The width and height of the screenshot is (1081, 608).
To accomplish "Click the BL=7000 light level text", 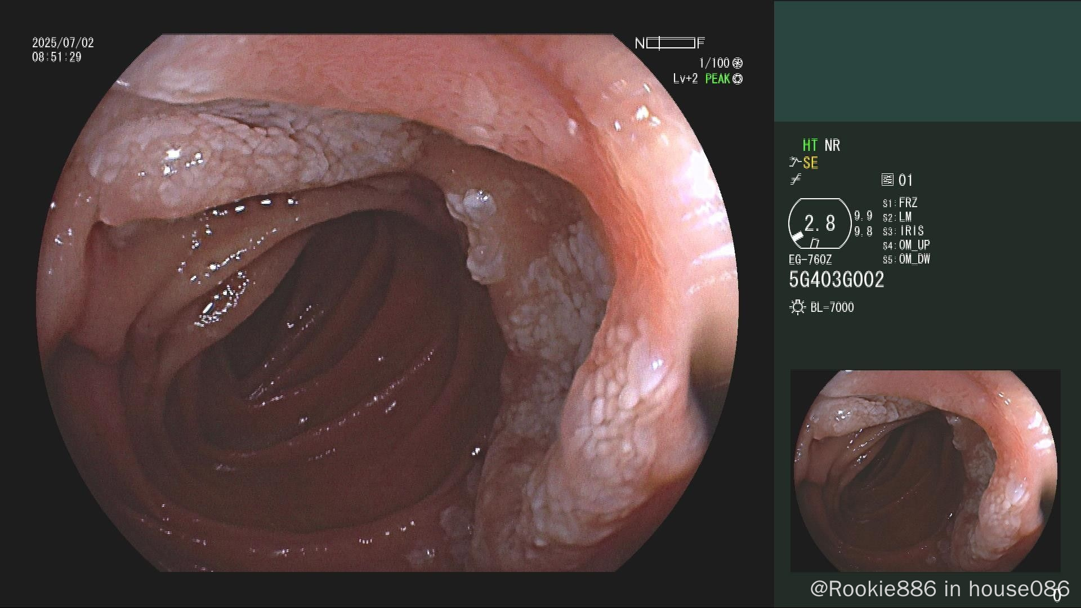I will click(832, 307).
